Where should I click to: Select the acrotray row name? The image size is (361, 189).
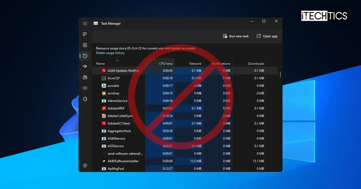[x=113, y=93]
